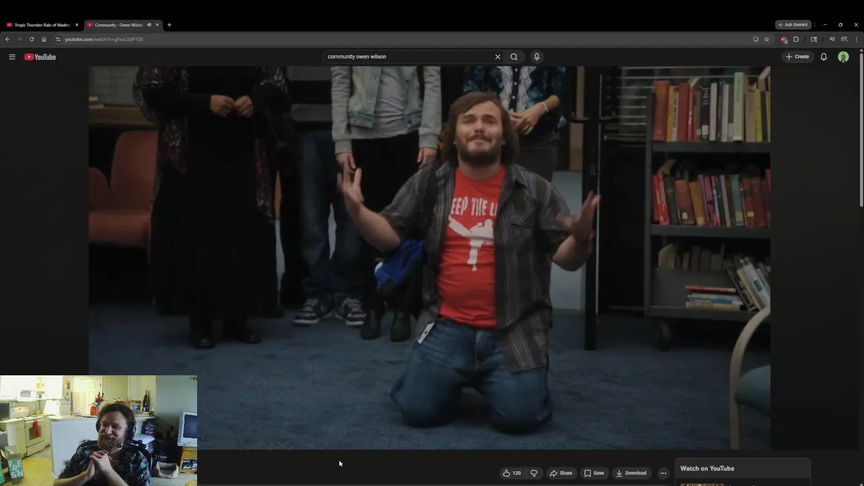Like the video with thumbs up

pyautogui.click(x=506, y=473)
